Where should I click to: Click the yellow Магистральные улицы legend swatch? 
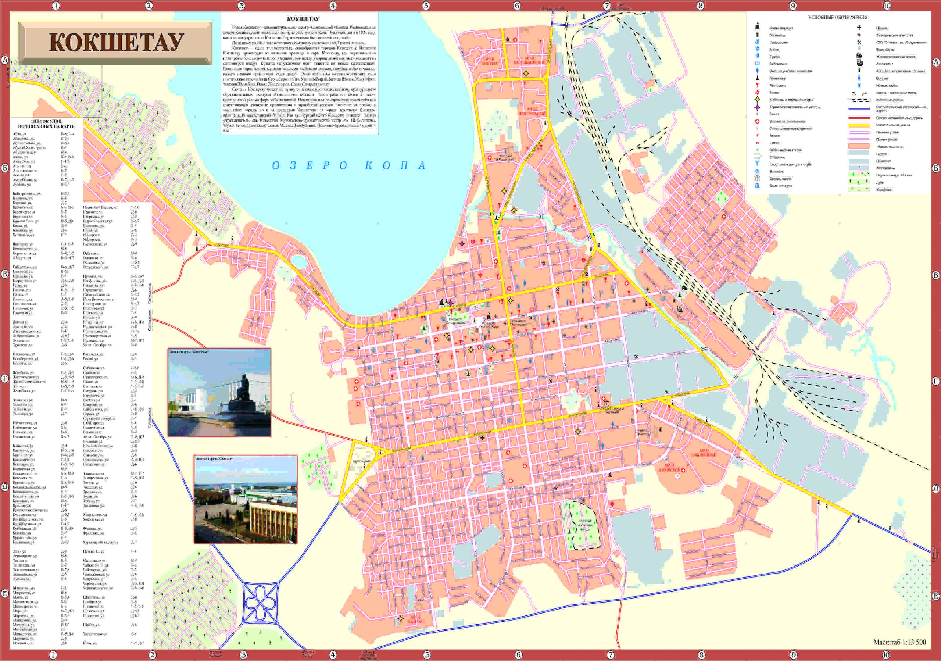click(859, 125)
